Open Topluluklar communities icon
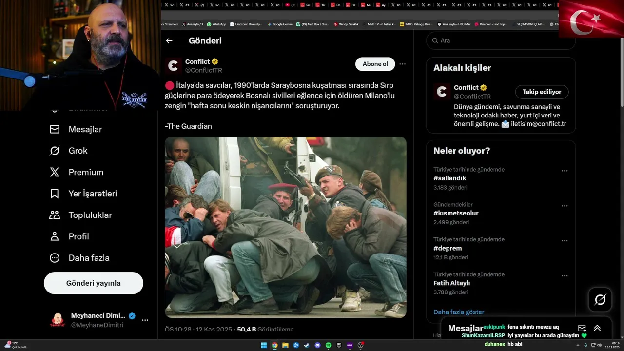The image size is (624, 351). click(x=55, y=215)
